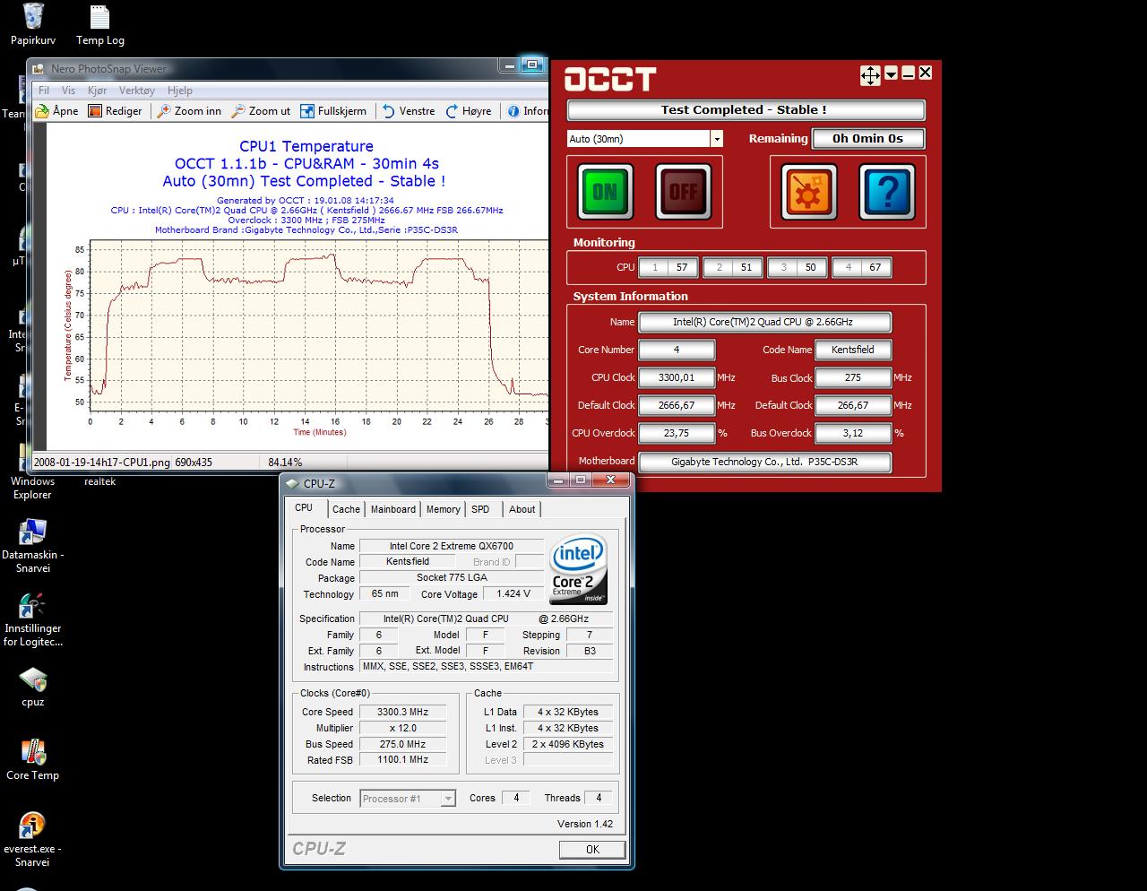Click the file name 2008-01-19-14h17-CPU1.png in status bar
This screenshot has width=1147, height=891.
(x=101, y=463)
